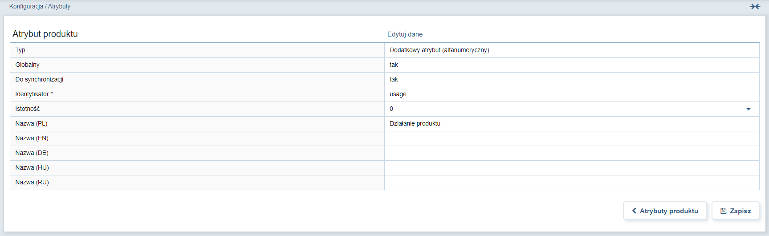
Task: Click the collapse arrows icon top right
Action: (x=755, y=6)
